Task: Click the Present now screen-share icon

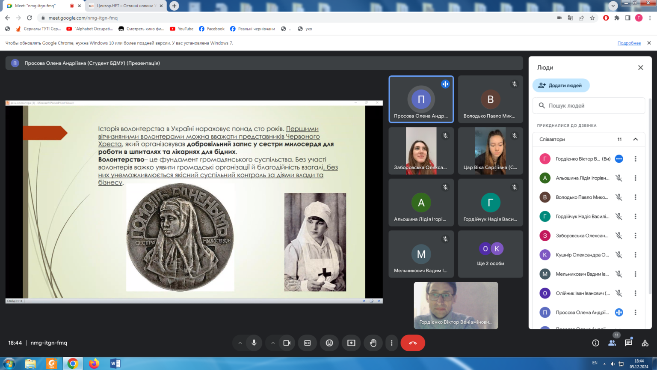Action: (x=351, y=343)
